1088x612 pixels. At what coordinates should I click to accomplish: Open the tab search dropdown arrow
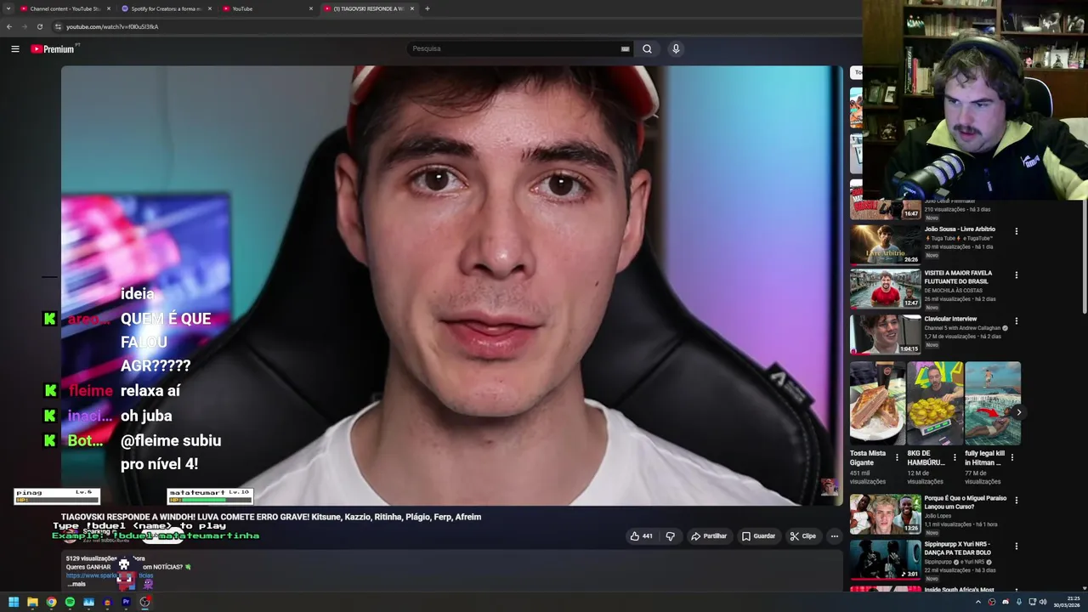(x=7, y=8)
